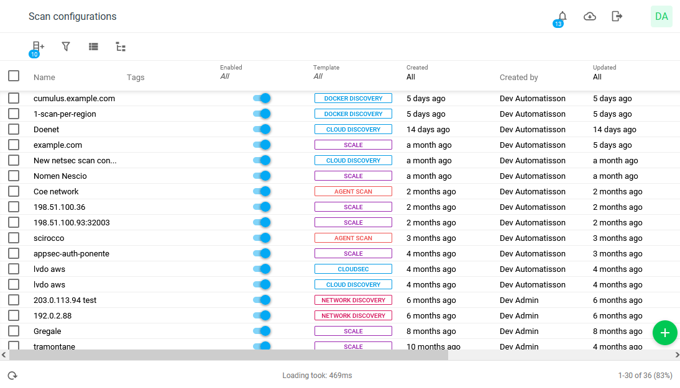Screen dimensions: 680x388
Task: Create a new scan configuration
Action: (x=37, y=46)
